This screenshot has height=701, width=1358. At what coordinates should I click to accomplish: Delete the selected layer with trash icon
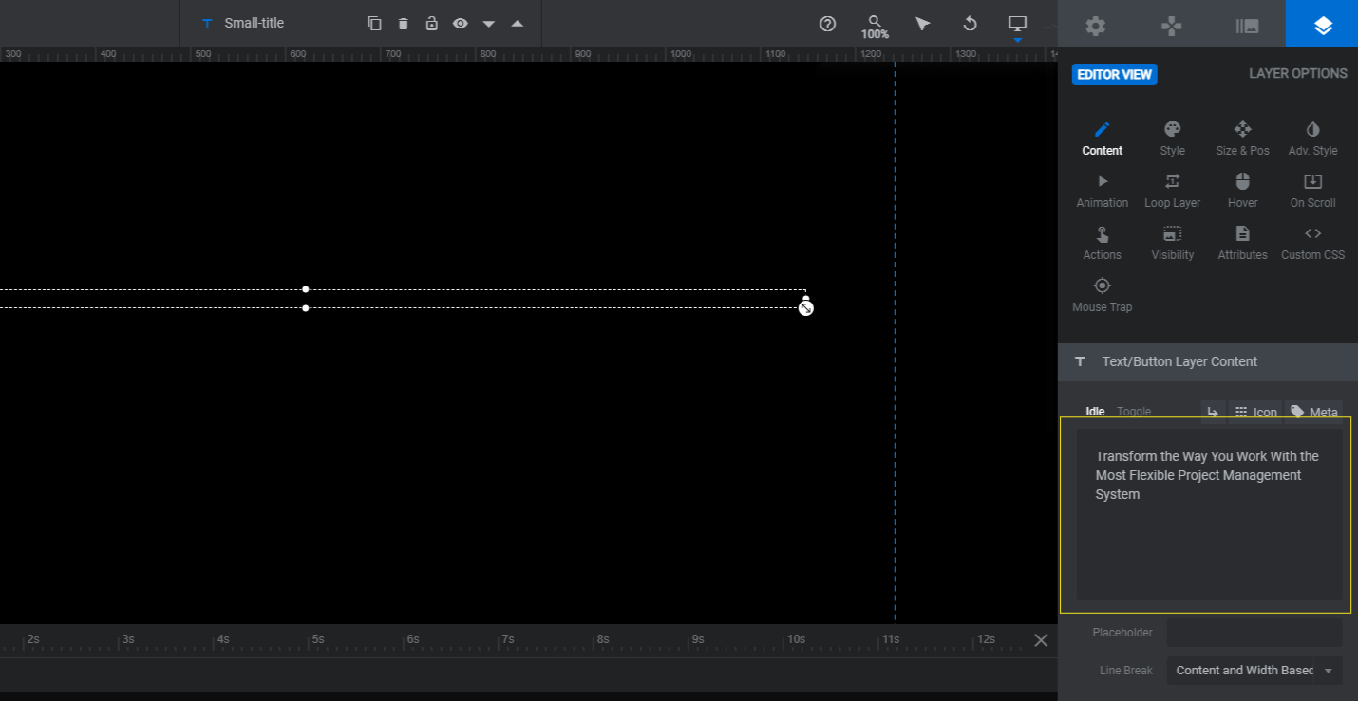pyautogui.click(x=404, y=24)
